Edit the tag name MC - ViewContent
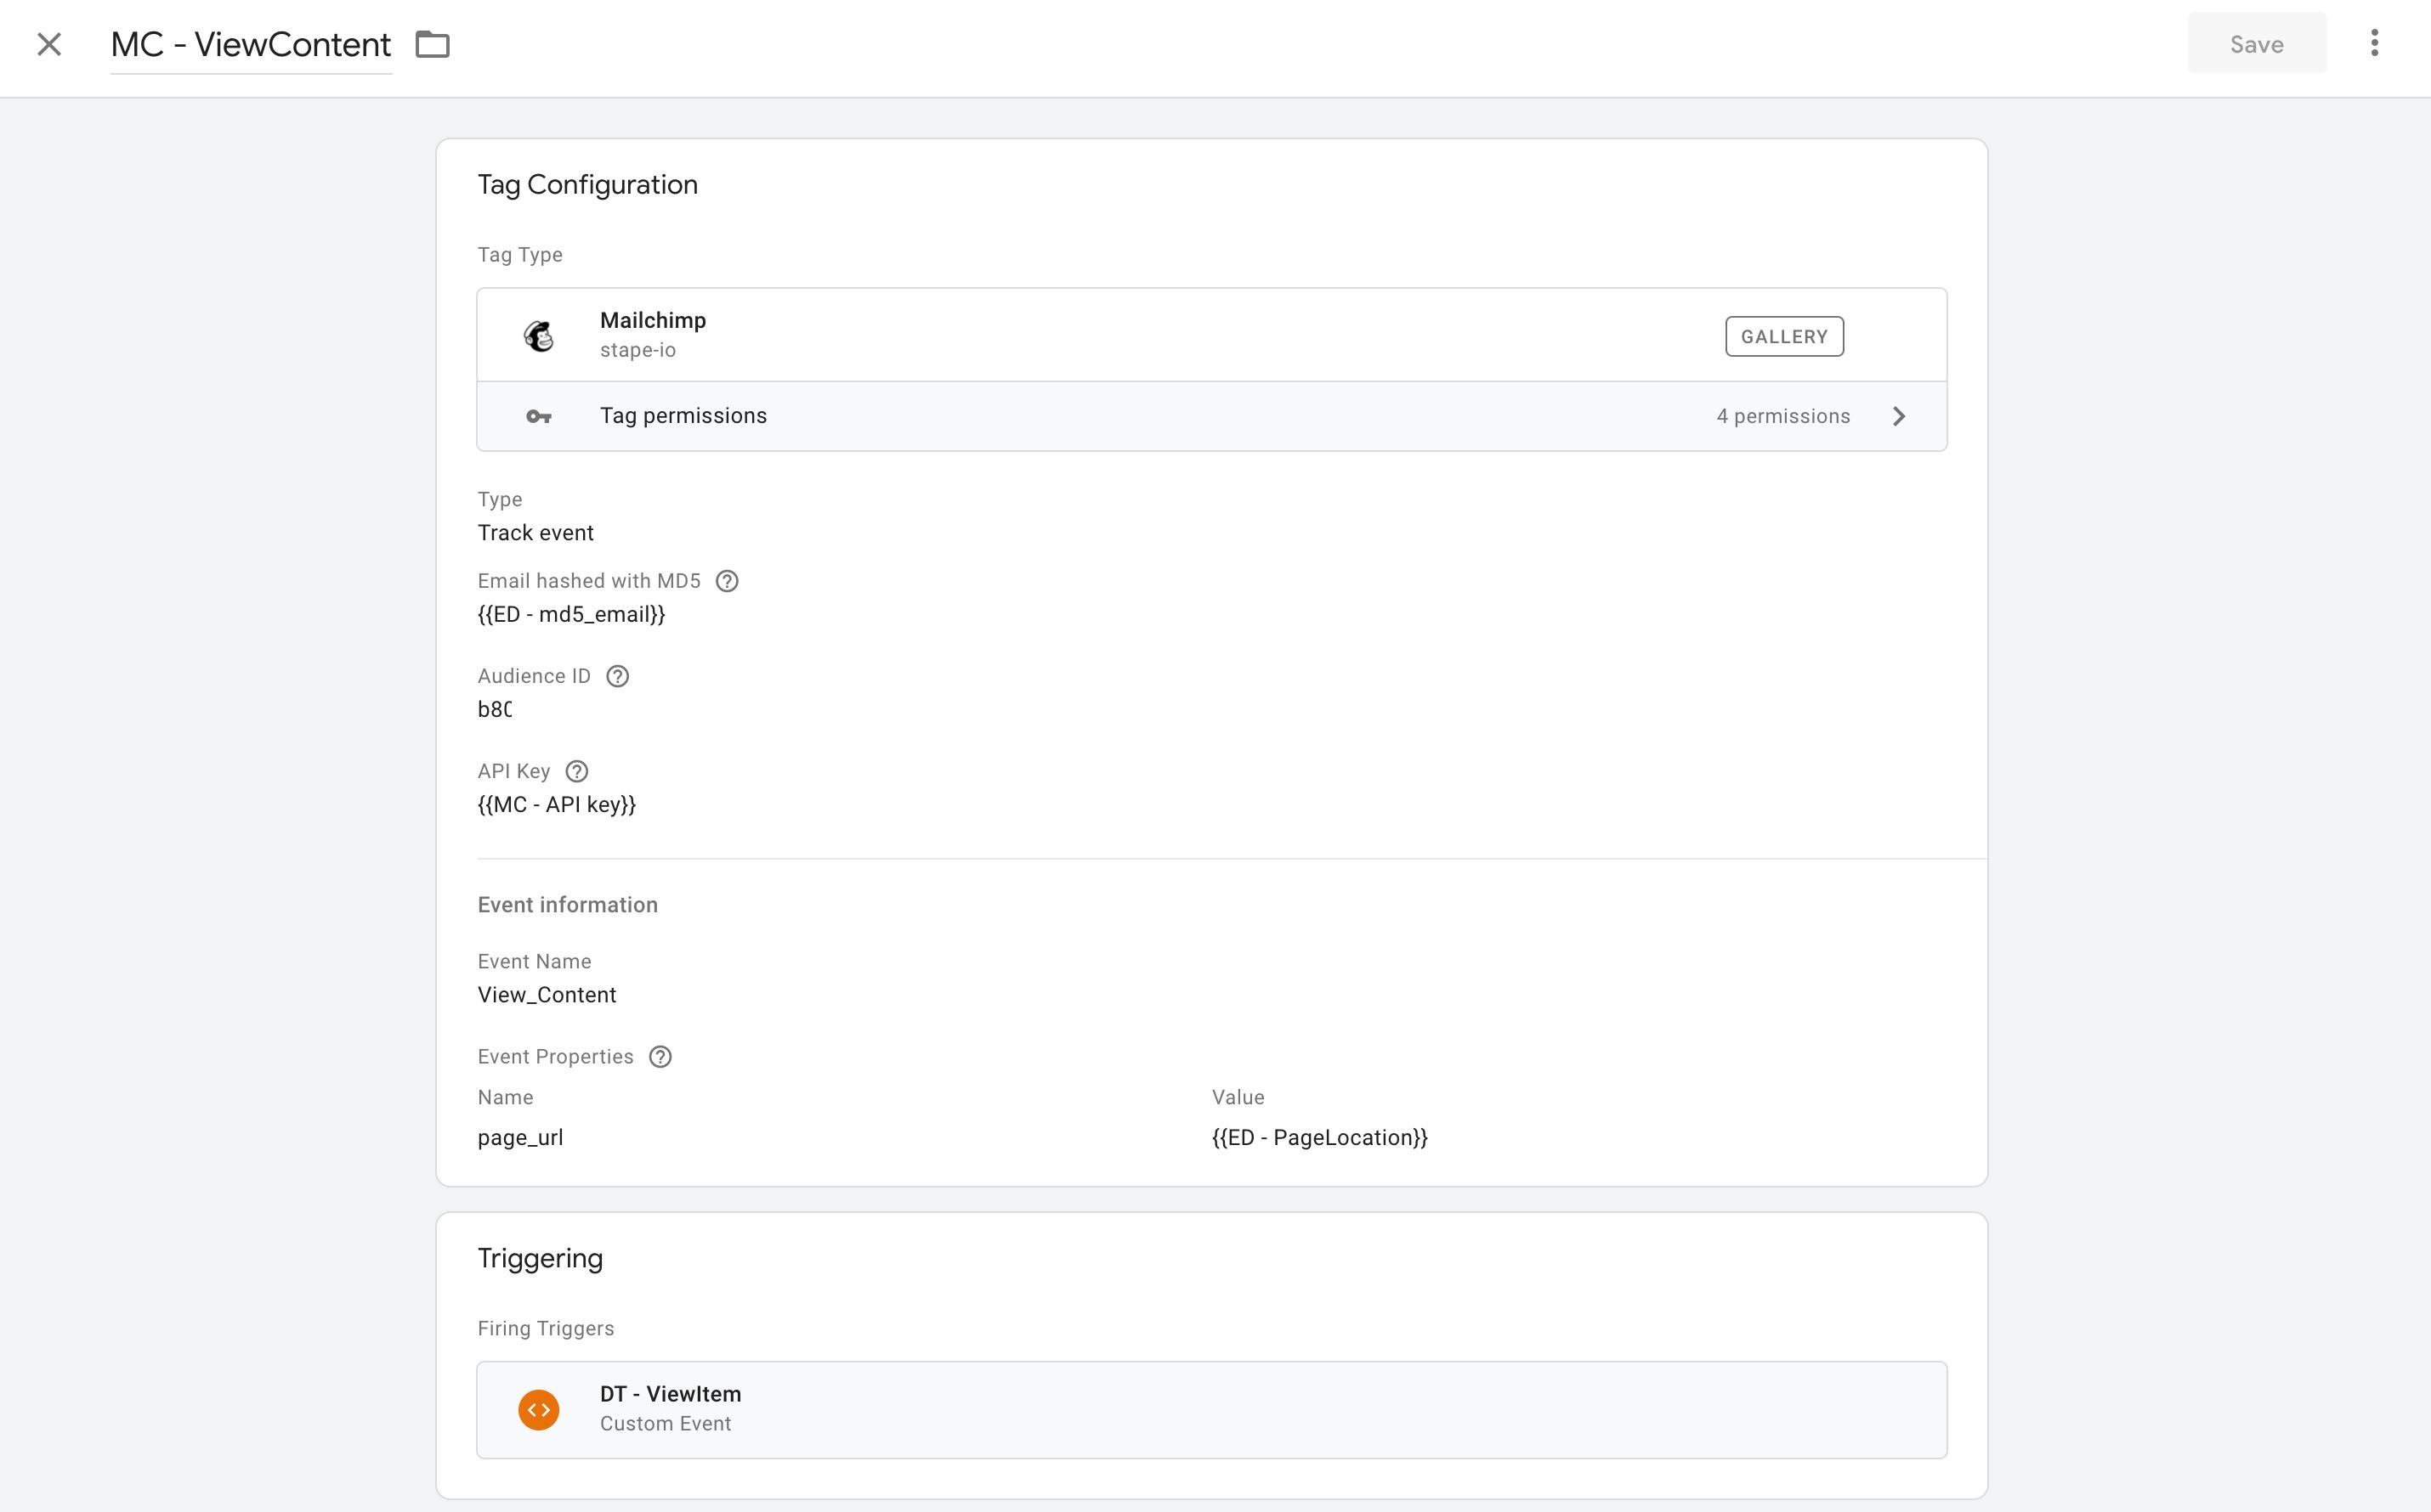This screenshot has width=2431, height=1512. (250, 45)
